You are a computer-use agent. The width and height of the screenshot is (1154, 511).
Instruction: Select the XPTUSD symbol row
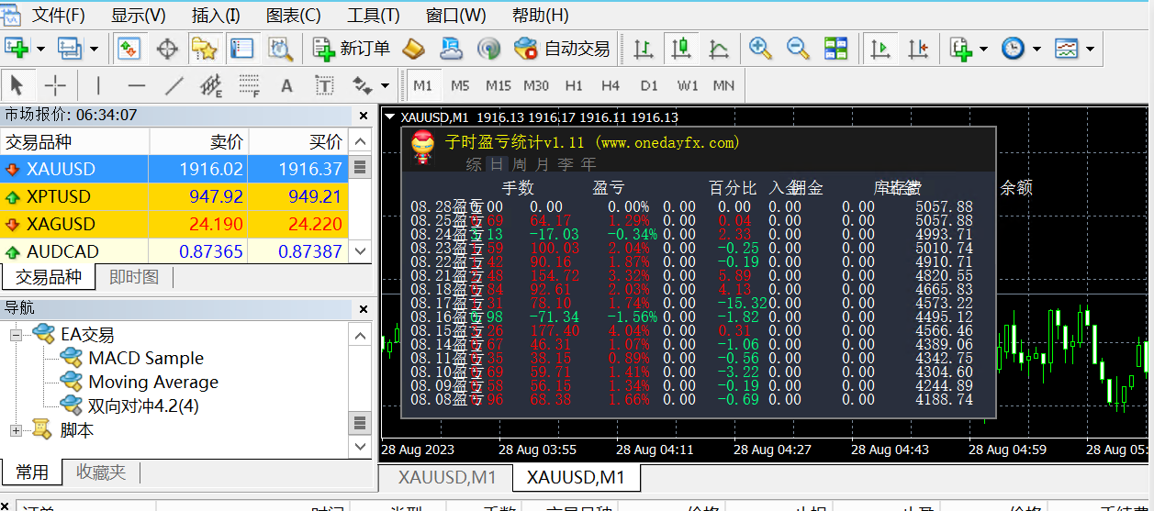point(174,196)
